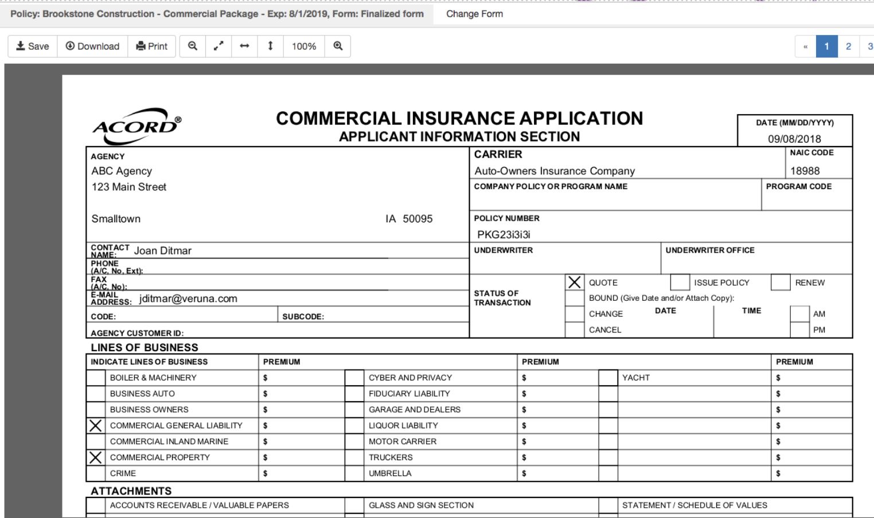Fit document to page height
The image size is (874, 518).
point(270,46)
